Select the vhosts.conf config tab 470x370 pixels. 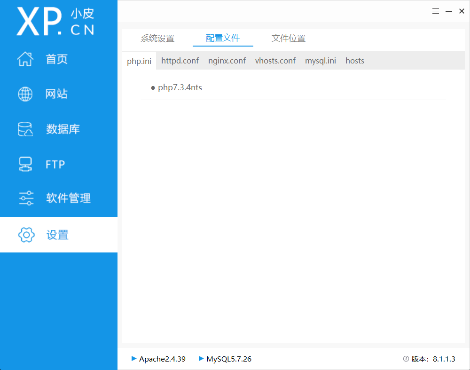click(275, 60)
